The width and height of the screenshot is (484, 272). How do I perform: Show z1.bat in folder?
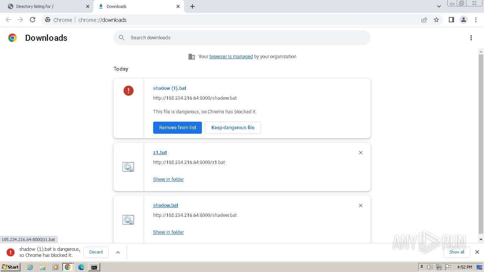tap(168, 179)
